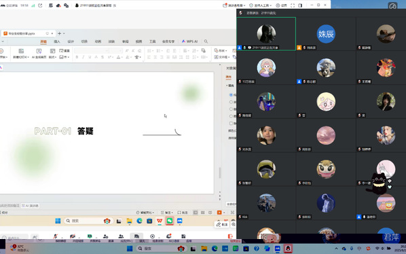Toggle italic formatting in WPS toolbar
The width and height of the screenshot is (406, 254).
pos(83,57)
